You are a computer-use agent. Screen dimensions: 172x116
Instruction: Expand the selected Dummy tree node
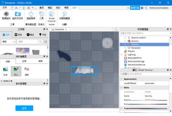click(125, 44)
